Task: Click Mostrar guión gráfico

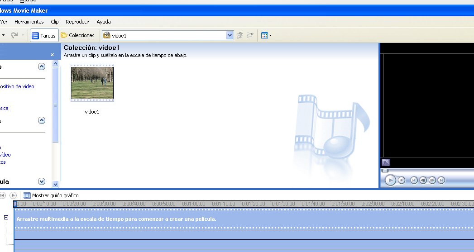Action: pyautogui.click(x=55, y=195)
